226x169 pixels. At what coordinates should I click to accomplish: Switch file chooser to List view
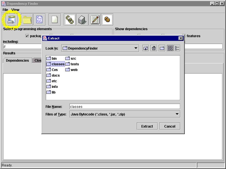[170, 48]
